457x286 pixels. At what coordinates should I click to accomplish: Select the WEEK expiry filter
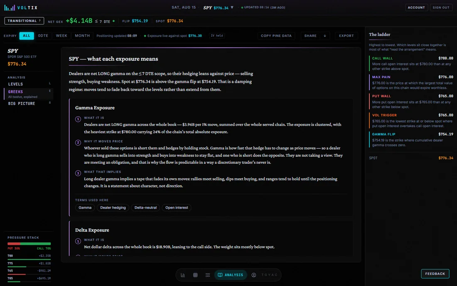click(x=61, y=36)
